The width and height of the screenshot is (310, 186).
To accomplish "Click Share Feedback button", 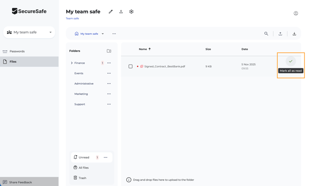I will click(x=20, y=182).
